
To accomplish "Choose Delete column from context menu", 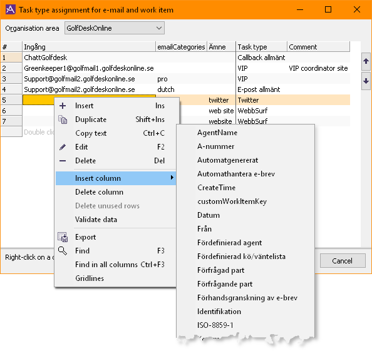I will coord(99,192).
